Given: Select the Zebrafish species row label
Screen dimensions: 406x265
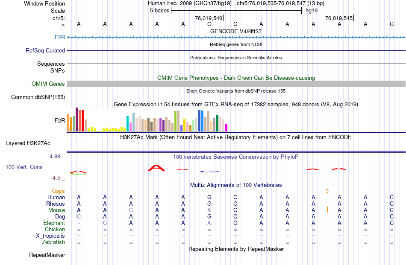Looking at the screenshot, I should pyautogui.click(x=53, y=242).
